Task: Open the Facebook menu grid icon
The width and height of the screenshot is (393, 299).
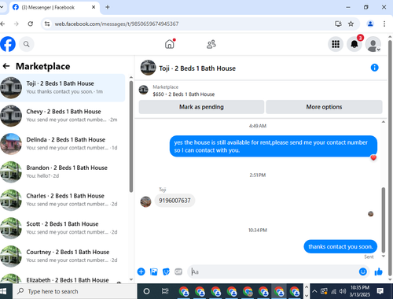Action: coord(336,44)
